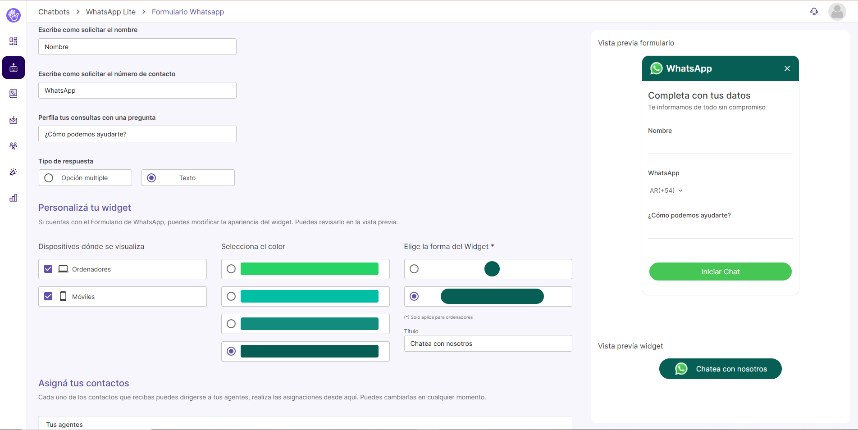Image resolution: width=858 pixels, height=430 pixels.
Task: Click the bright green color bar
Action: pyautogui.click(x=310, y=269)
